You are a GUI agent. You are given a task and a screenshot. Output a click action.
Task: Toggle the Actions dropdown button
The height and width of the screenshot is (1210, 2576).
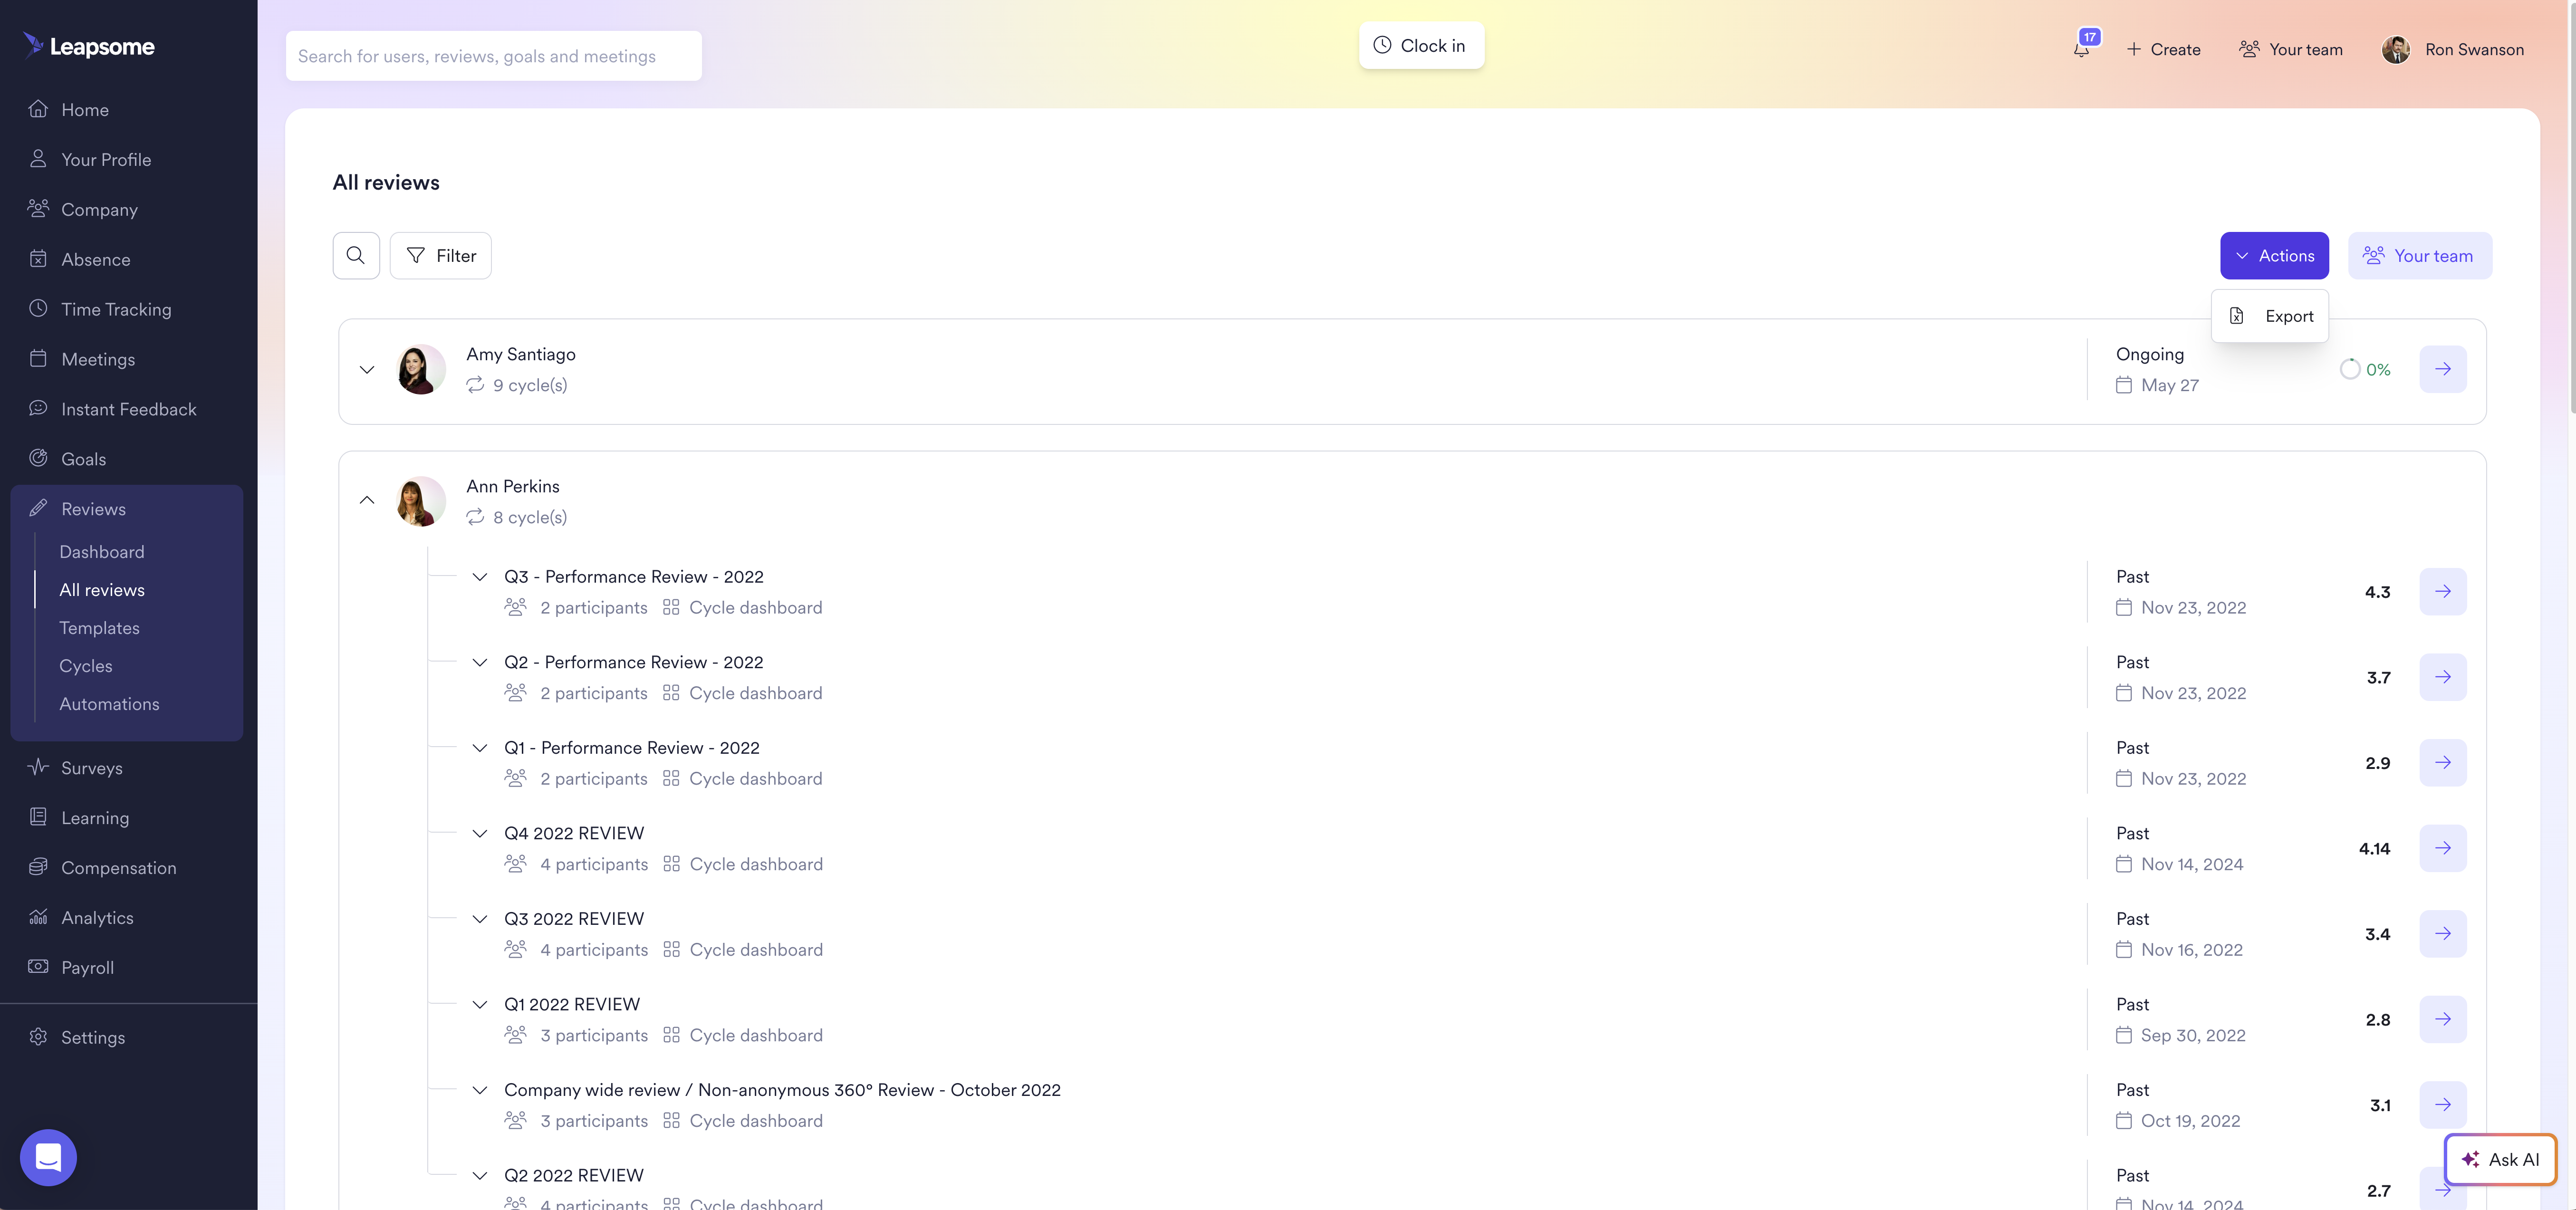click(2274, 255)
